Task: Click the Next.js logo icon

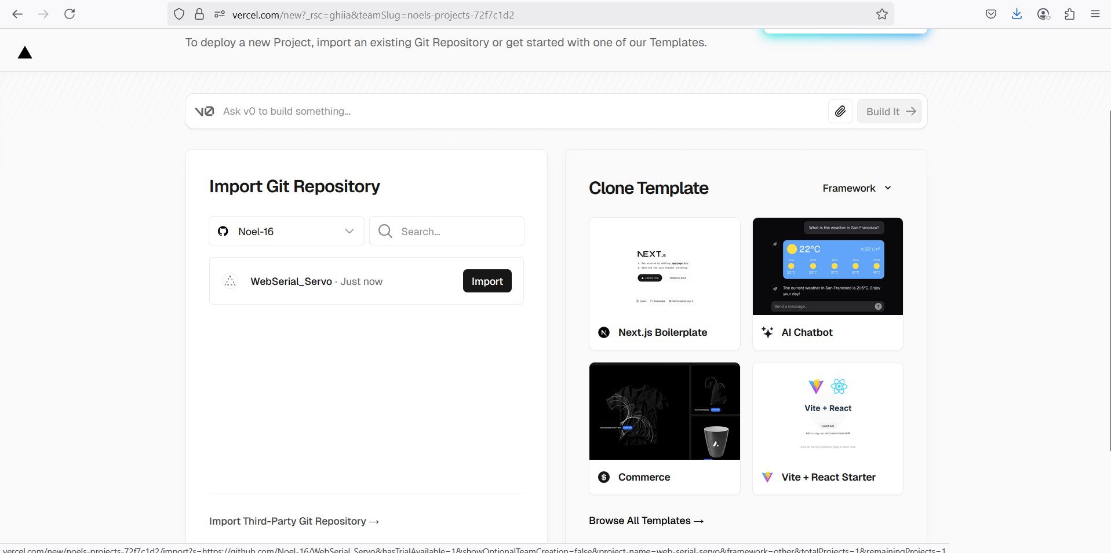Action: 604,332
